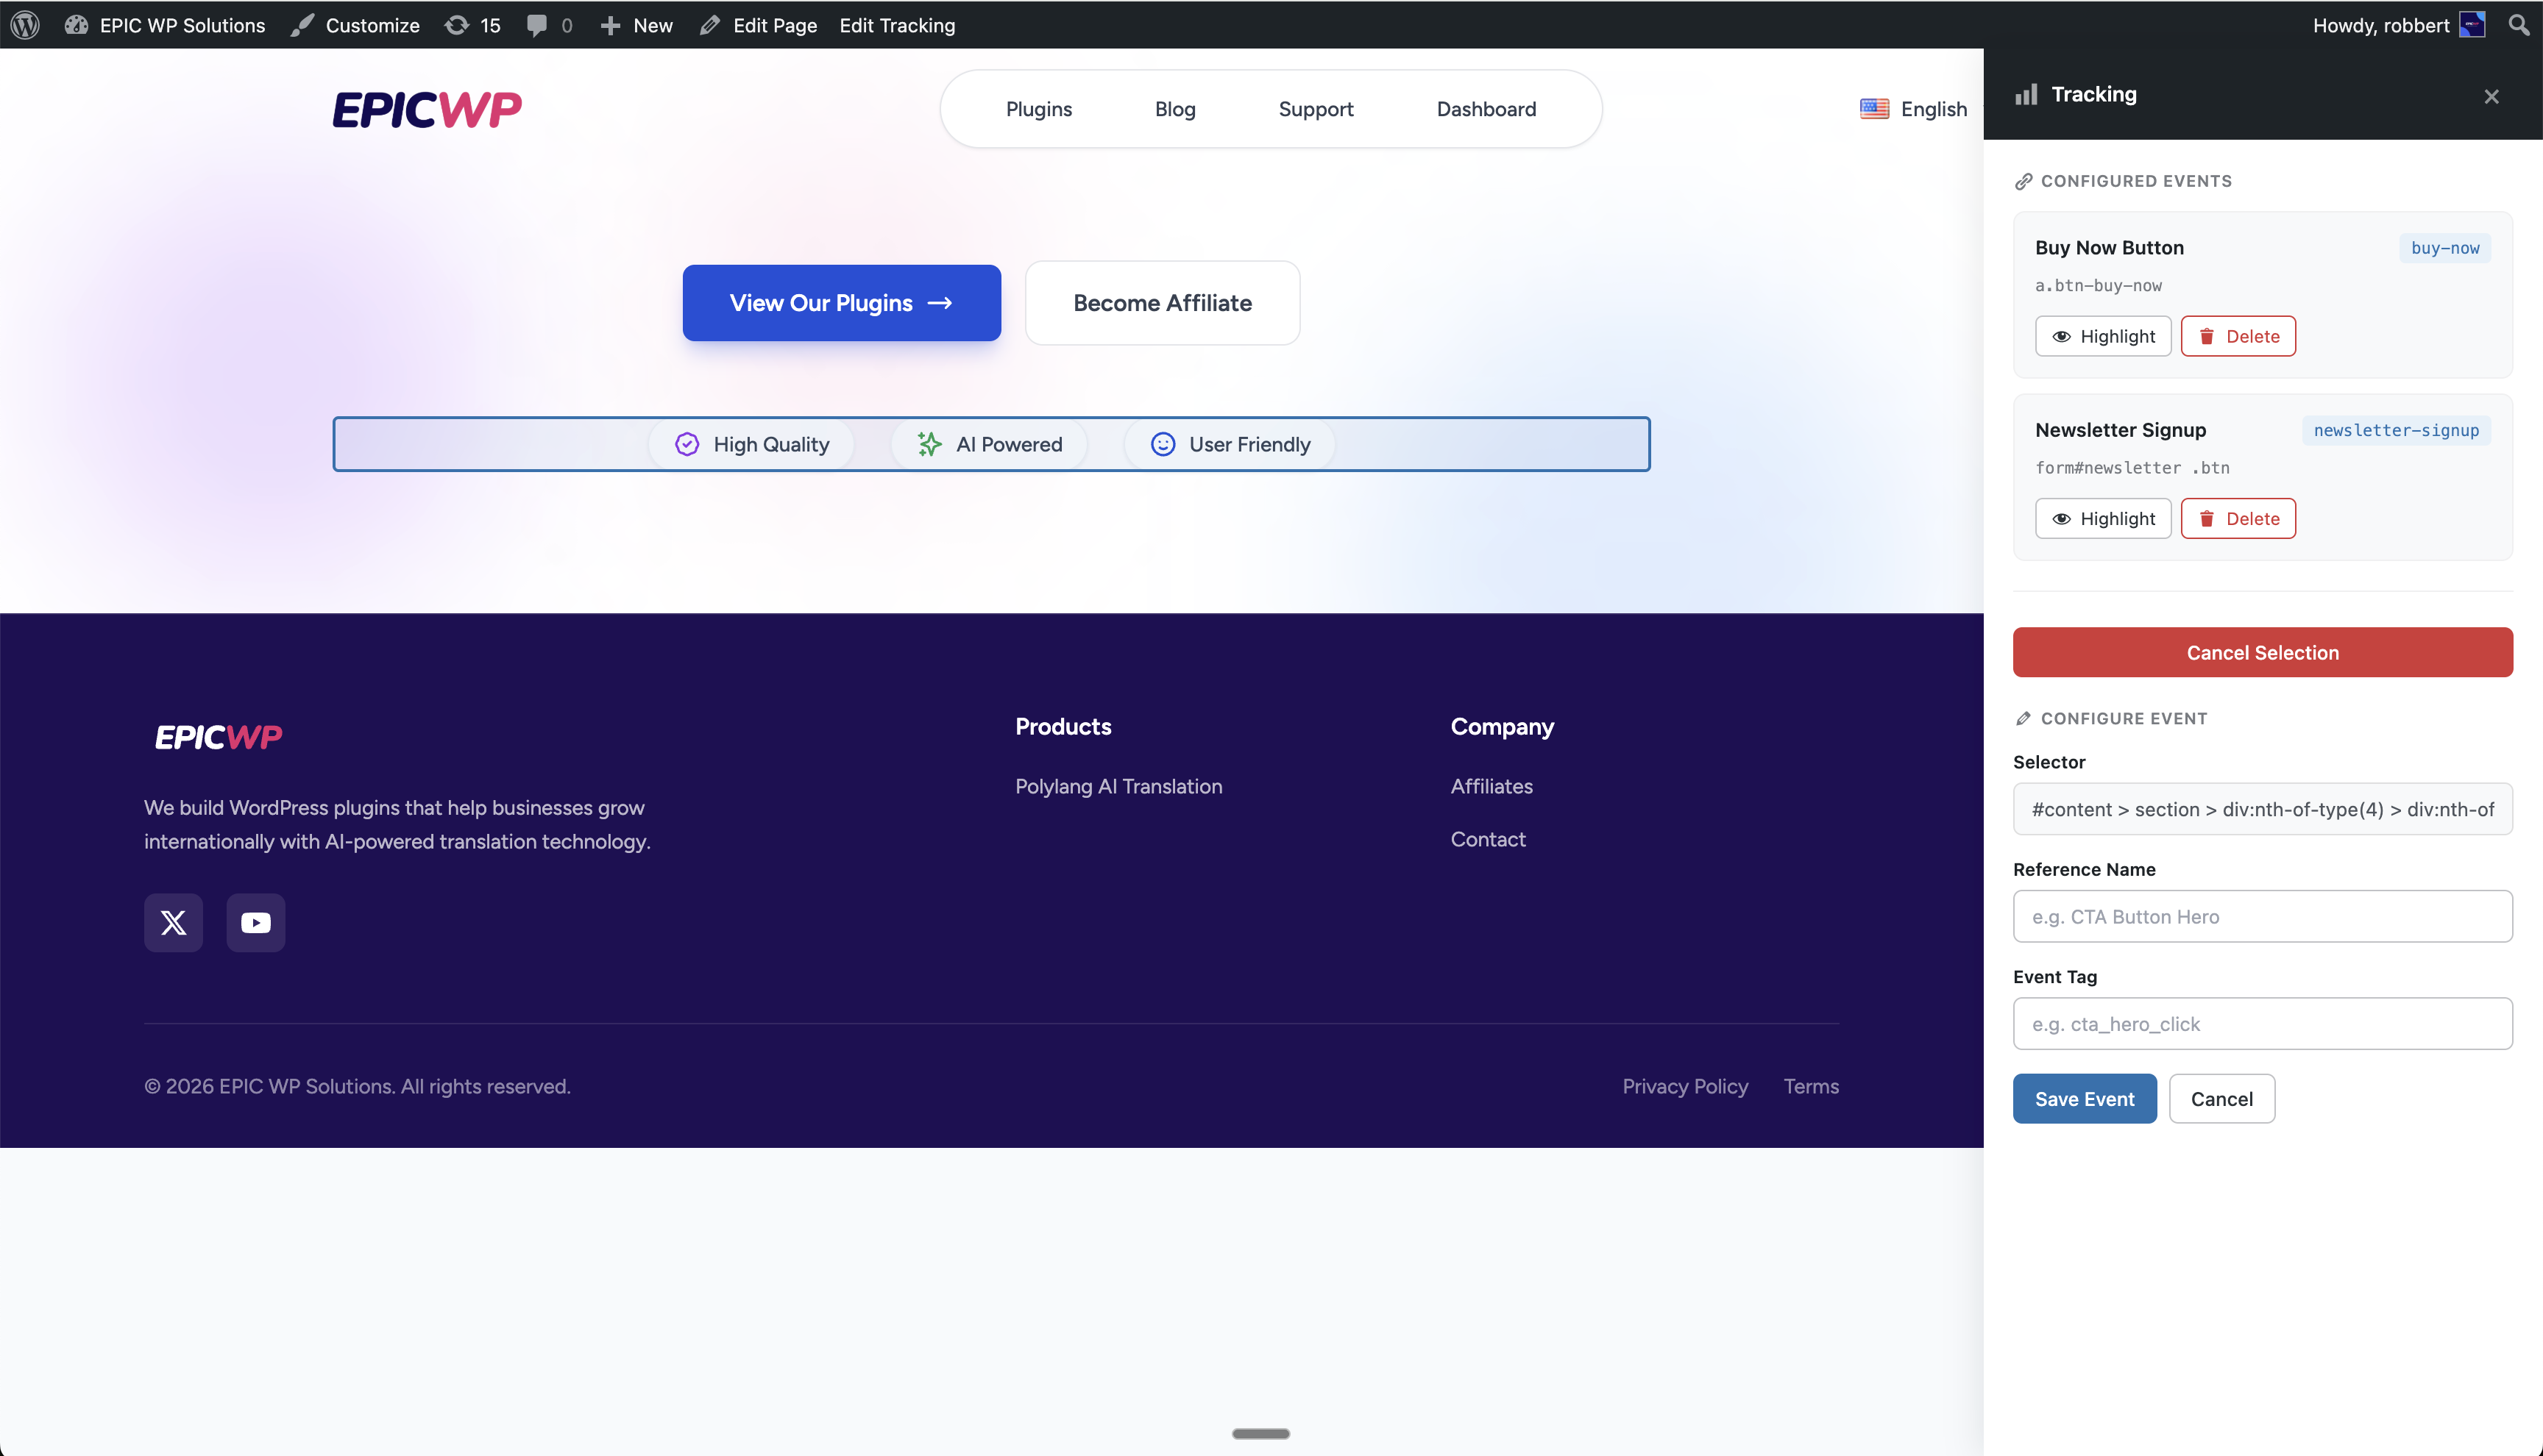
Task: Click the Buy Now Button event title
Action: pyautogui.click(x=2110, y=248)
